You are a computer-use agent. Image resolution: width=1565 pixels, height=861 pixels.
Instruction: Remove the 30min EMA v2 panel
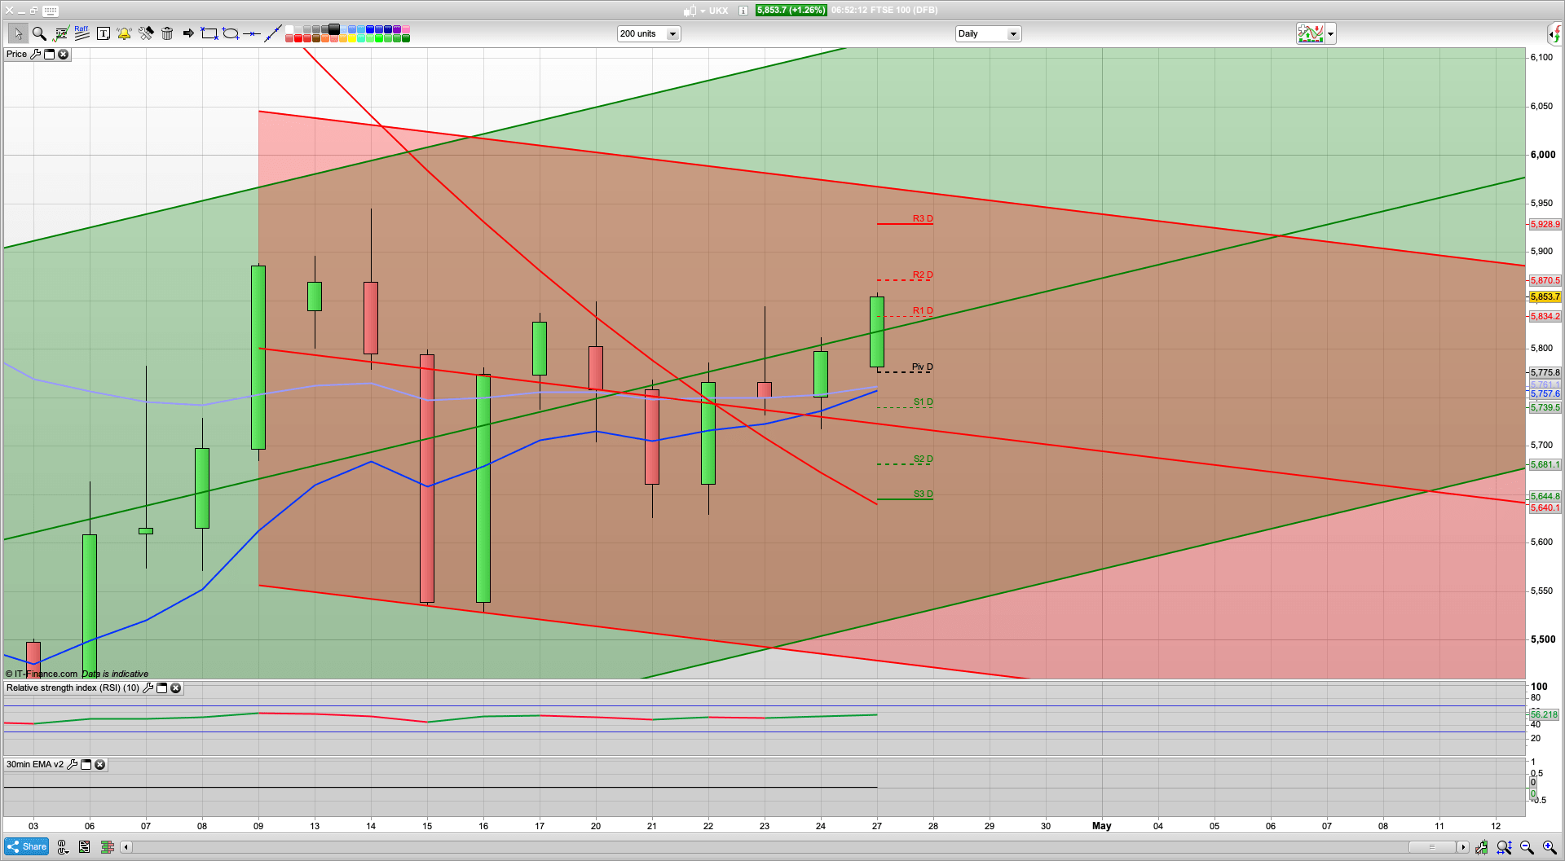tap(99, 765)
